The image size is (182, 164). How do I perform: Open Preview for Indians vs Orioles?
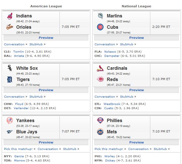point(46,38)
